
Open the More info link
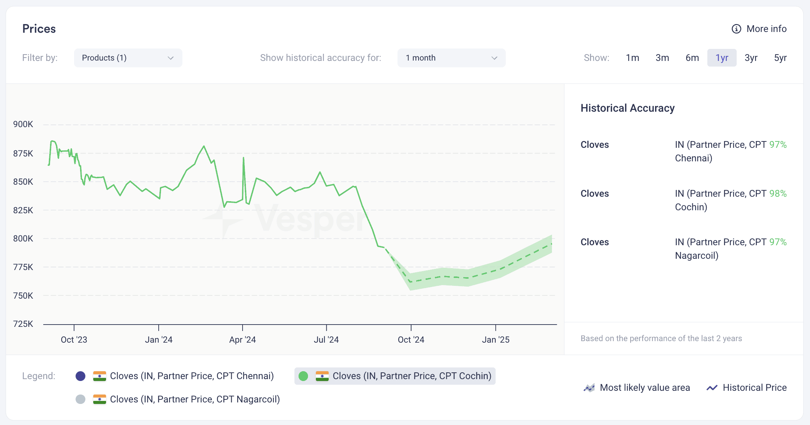(x=759, y=29)
